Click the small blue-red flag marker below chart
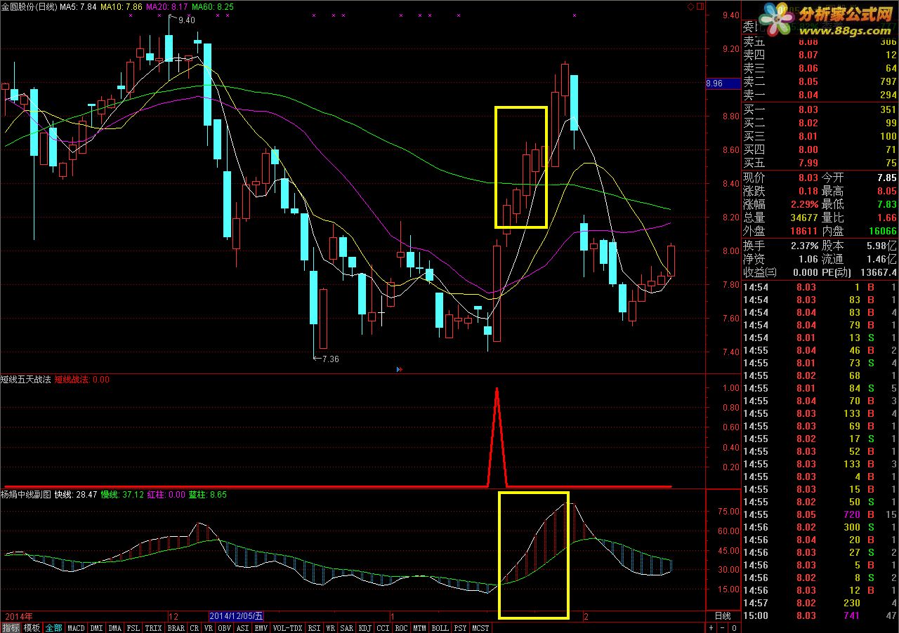 tap(399, 368)
